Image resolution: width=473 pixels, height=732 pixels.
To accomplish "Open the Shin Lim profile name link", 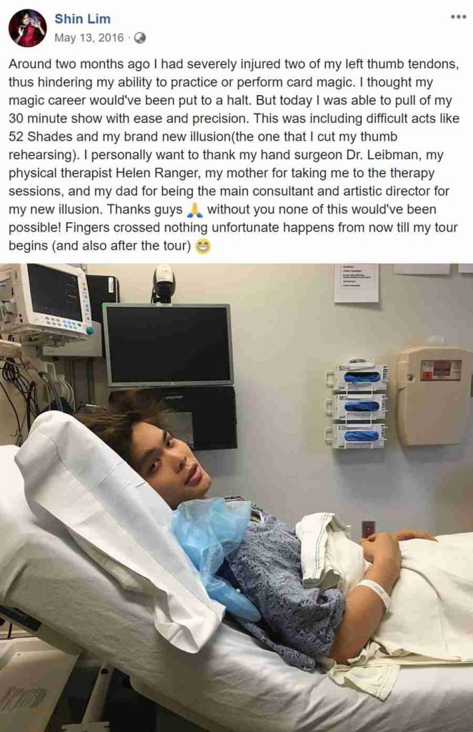I will pyautogui.click(x=83, y=19).
